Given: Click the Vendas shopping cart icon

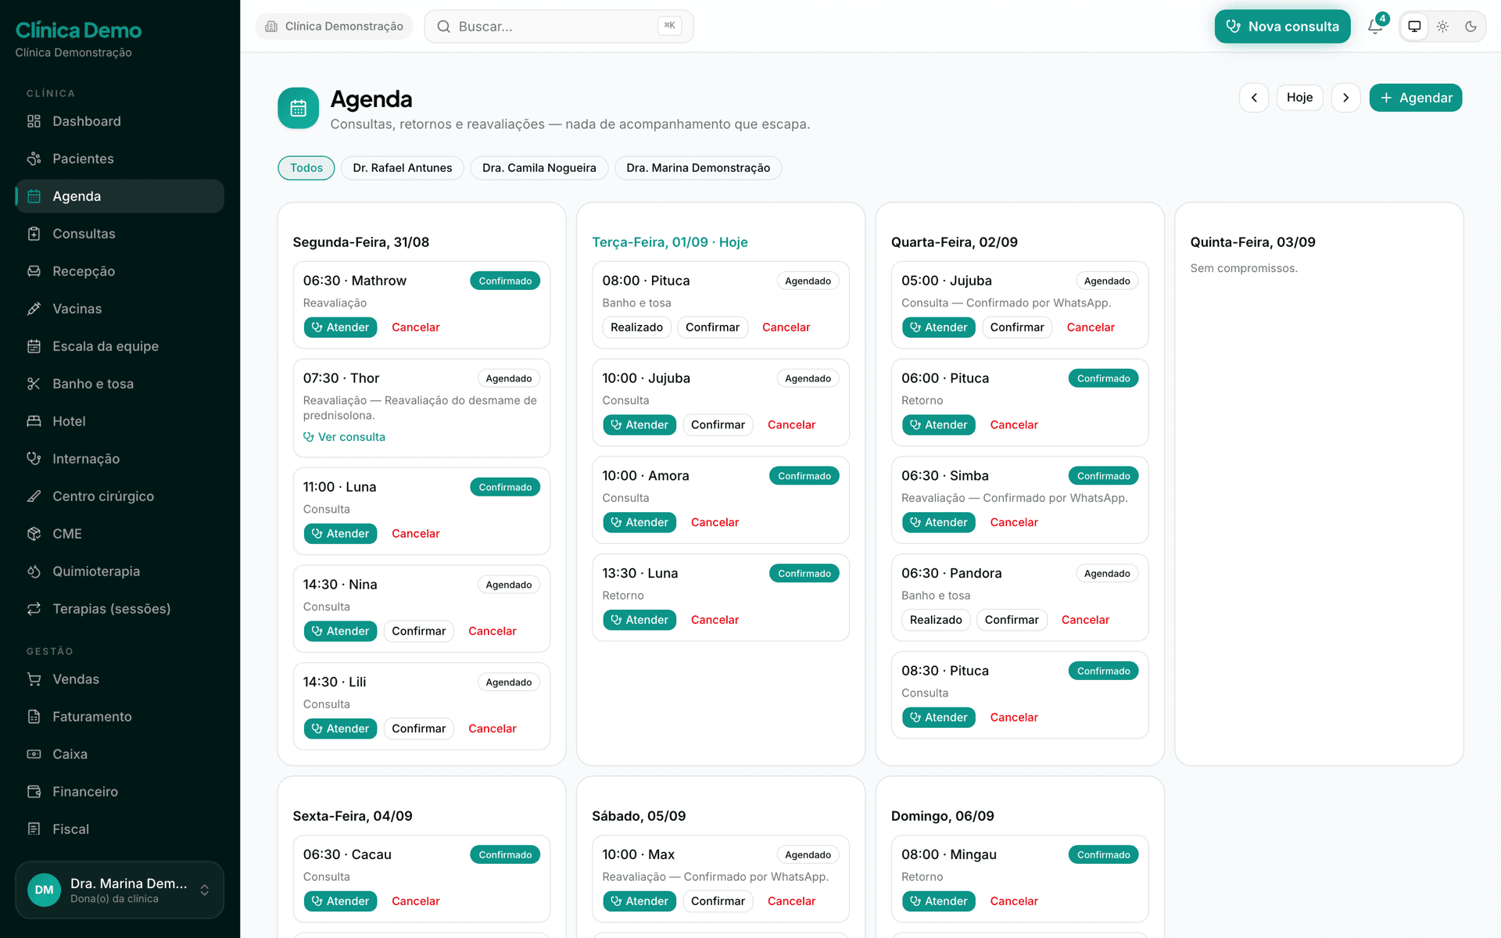Looking at the screenshot, I should 34,679.
